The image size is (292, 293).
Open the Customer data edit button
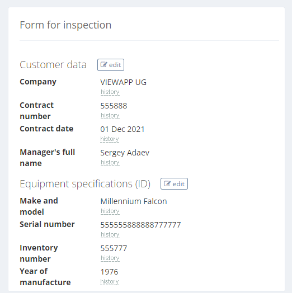[x=111, y=65]
